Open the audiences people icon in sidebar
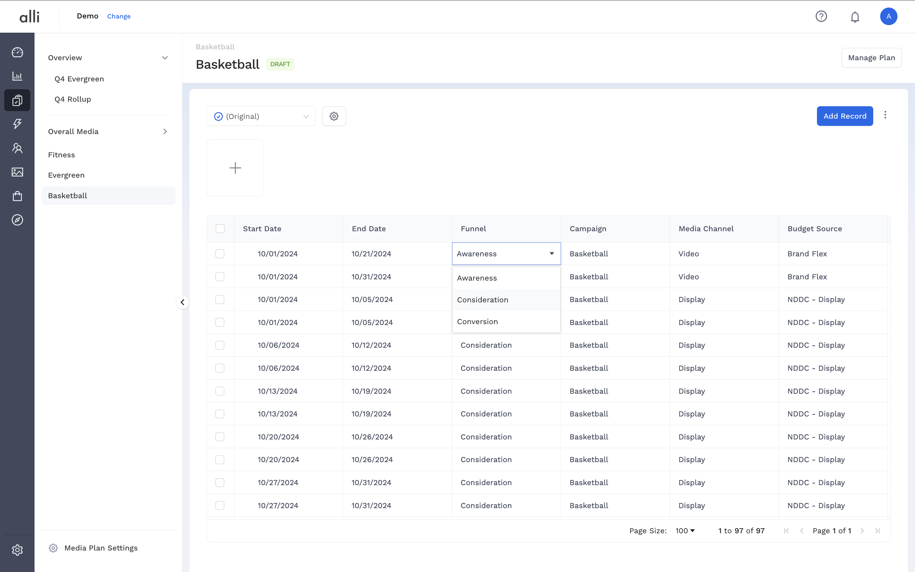Viewport: 915px width, 572px height. click(17, 148)
